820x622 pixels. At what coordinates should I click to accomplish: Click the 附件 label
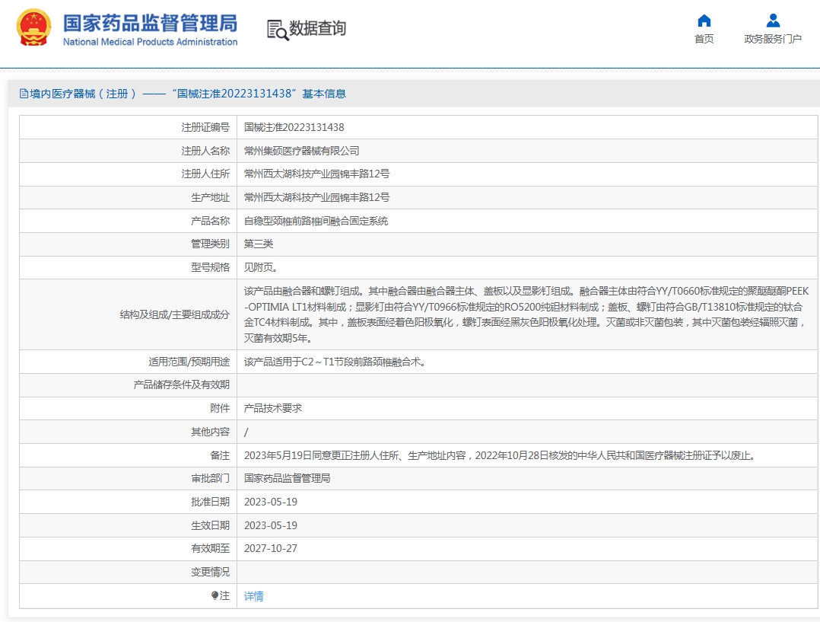point(220,408)
